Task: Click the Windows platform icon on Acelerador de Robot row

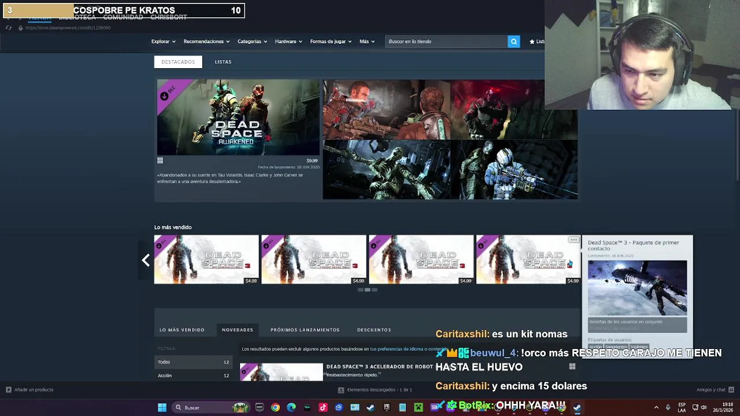Action: tap(572, 366)
